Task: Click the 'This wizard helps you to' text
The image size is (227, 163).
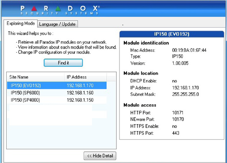Action: click(30, 34)
